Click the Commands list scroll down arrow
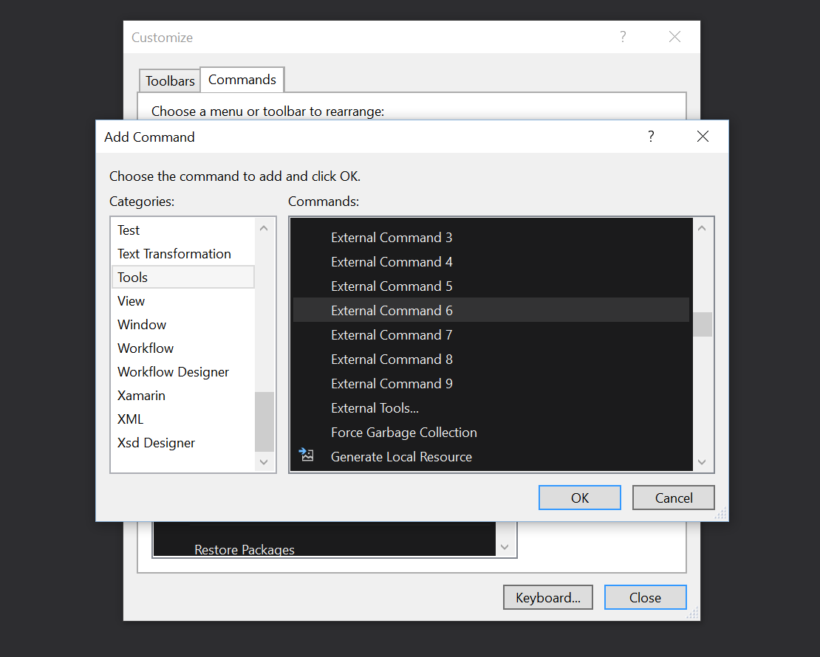 pos(703,462)
